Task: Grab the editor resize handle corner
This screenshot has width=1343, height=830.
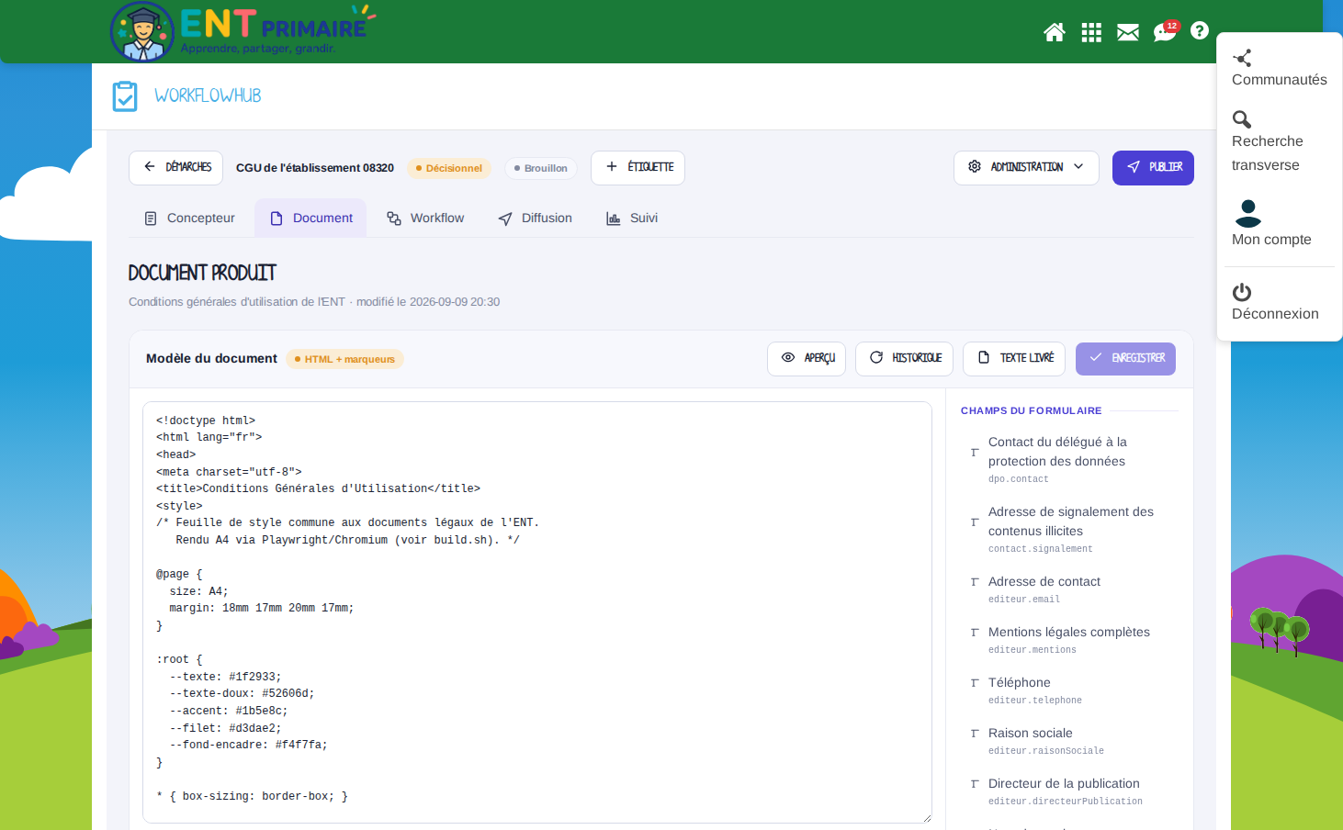Action: [926, 817]
